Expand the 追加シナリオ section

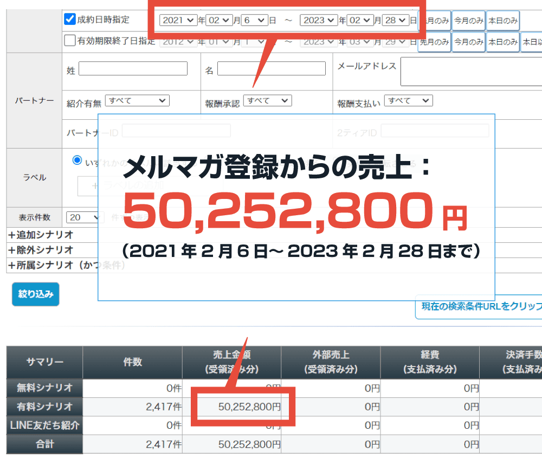[x=41, y=235]
